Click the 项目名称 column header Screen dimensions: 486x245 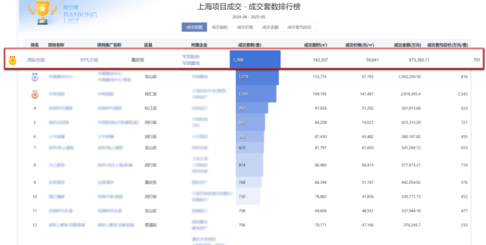56,45
